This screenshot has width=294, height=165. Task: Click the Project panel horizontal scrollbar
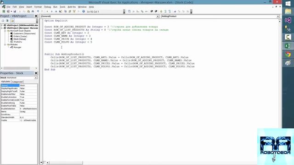coord(19,68)
